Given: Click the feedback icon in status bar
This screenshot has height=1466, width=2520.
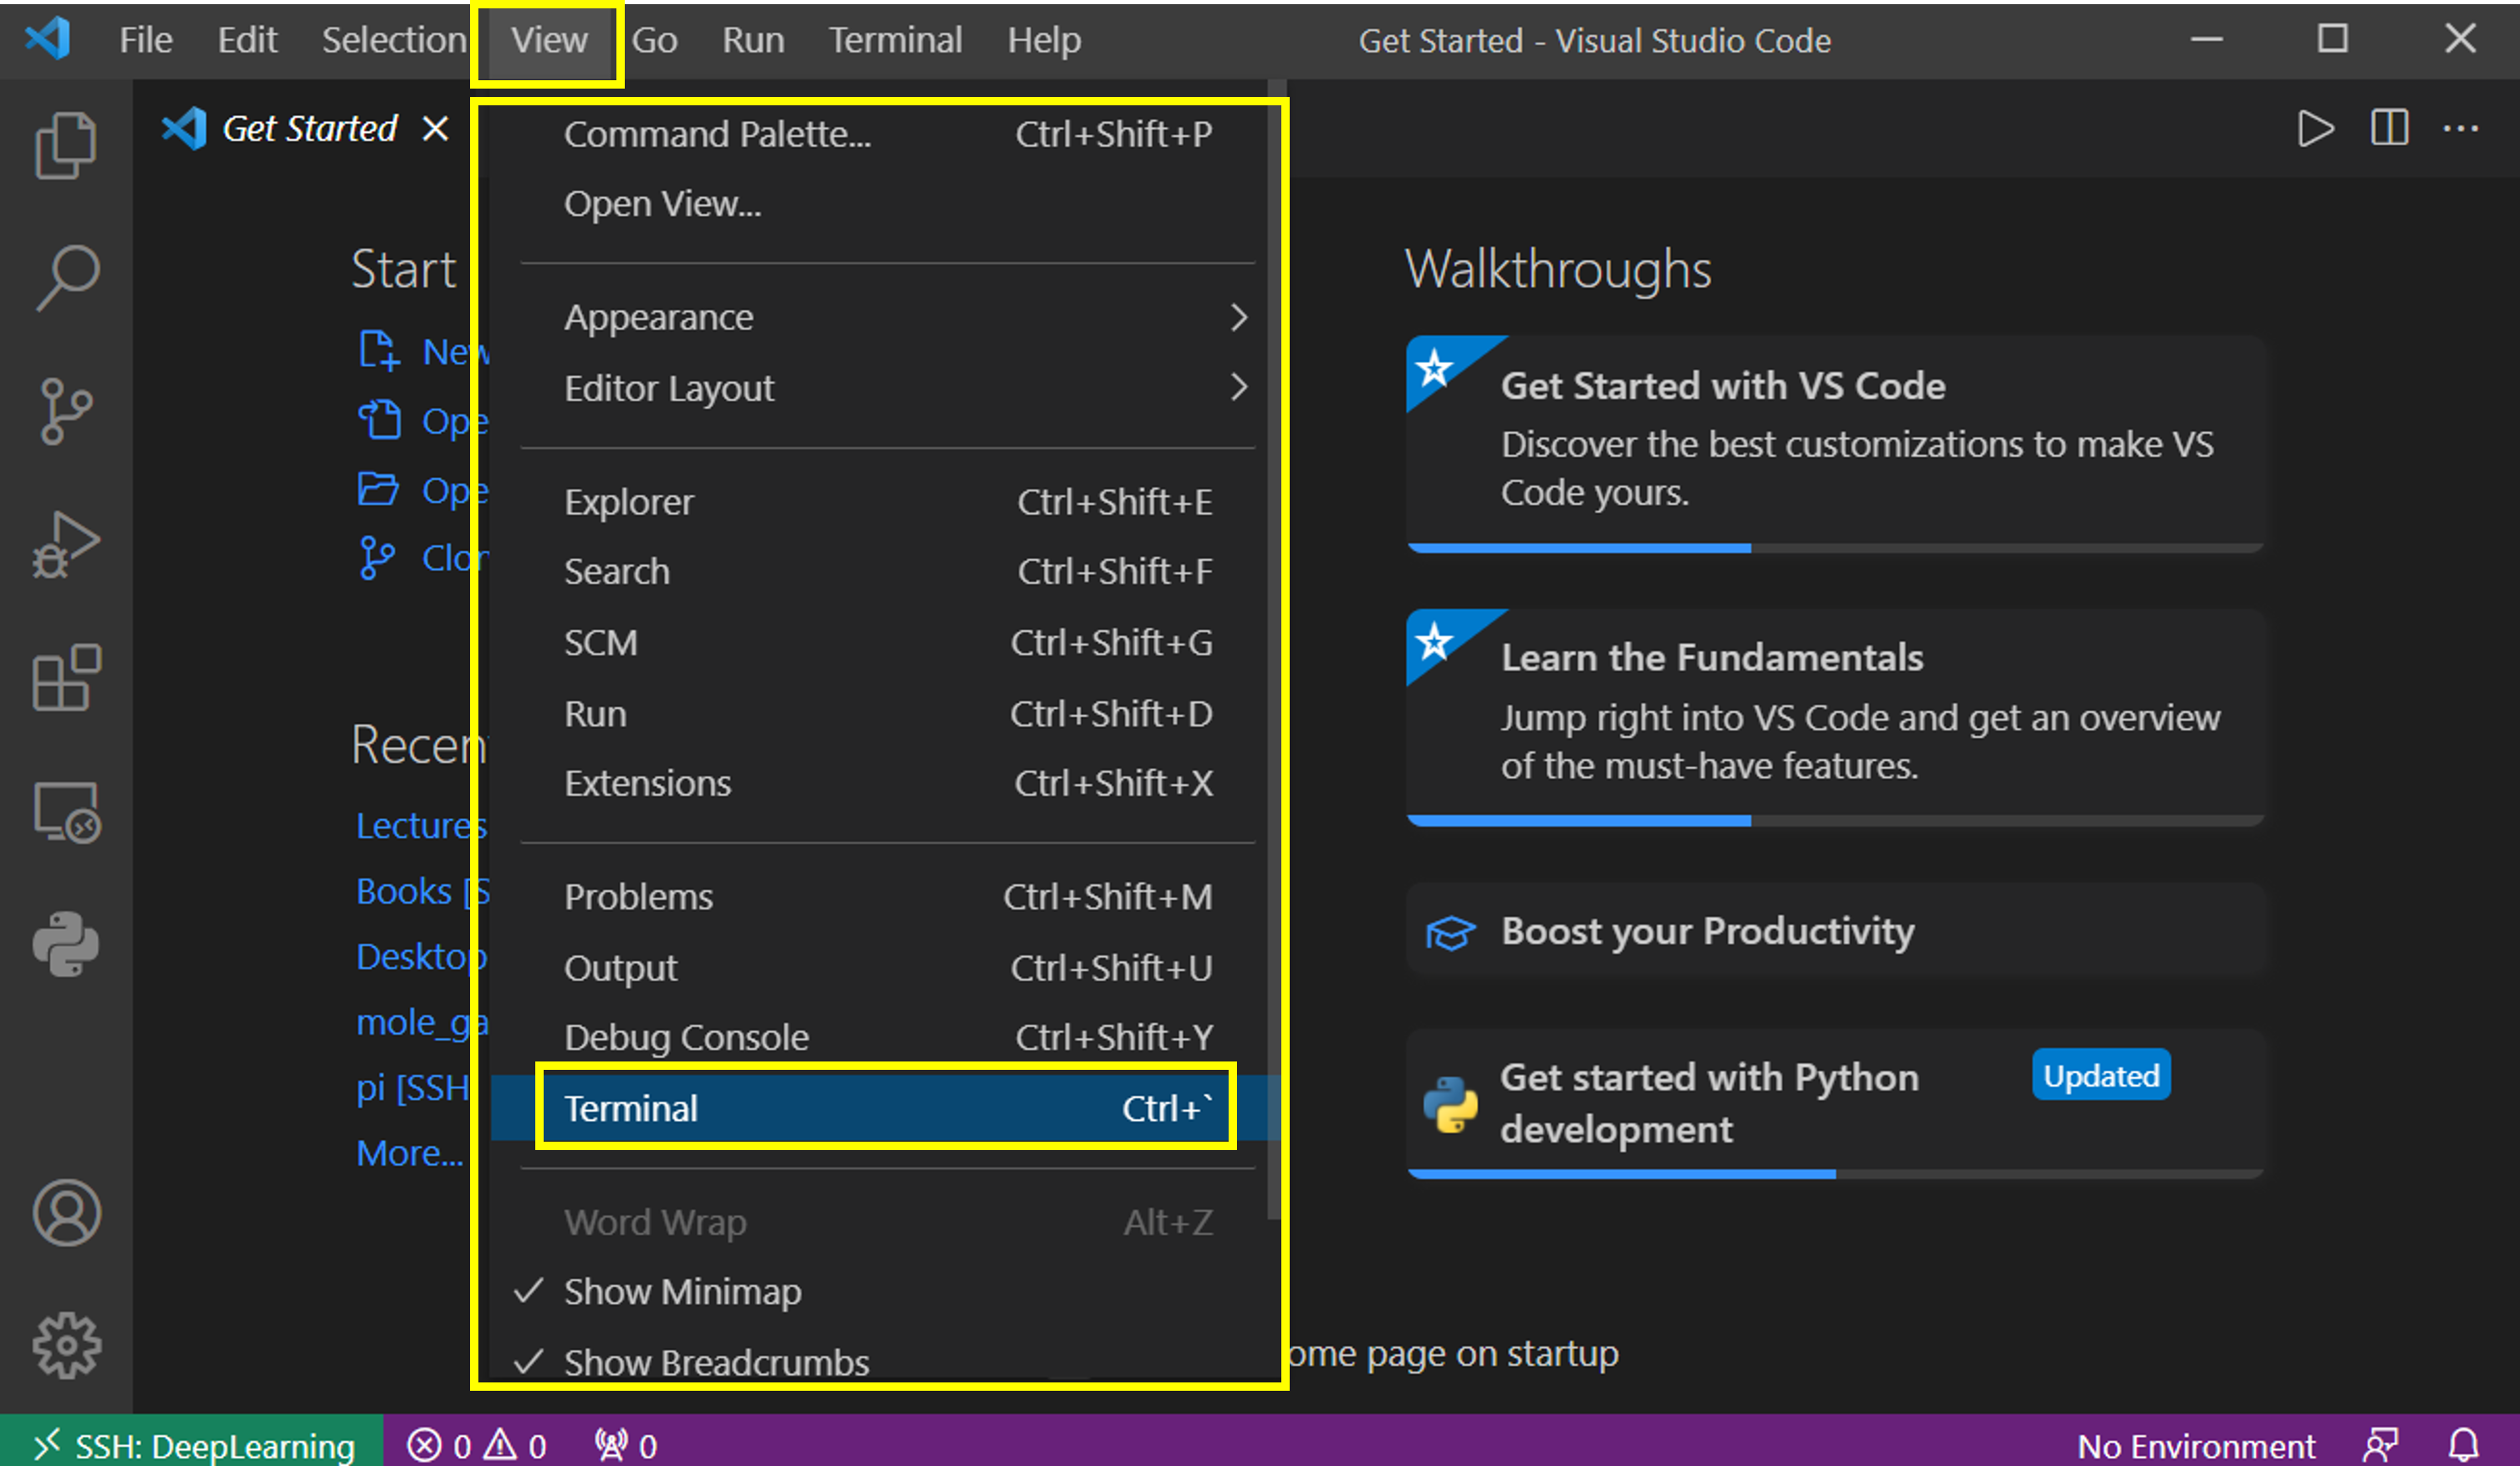Looking at the screenshot, I should [2381, 1445].
